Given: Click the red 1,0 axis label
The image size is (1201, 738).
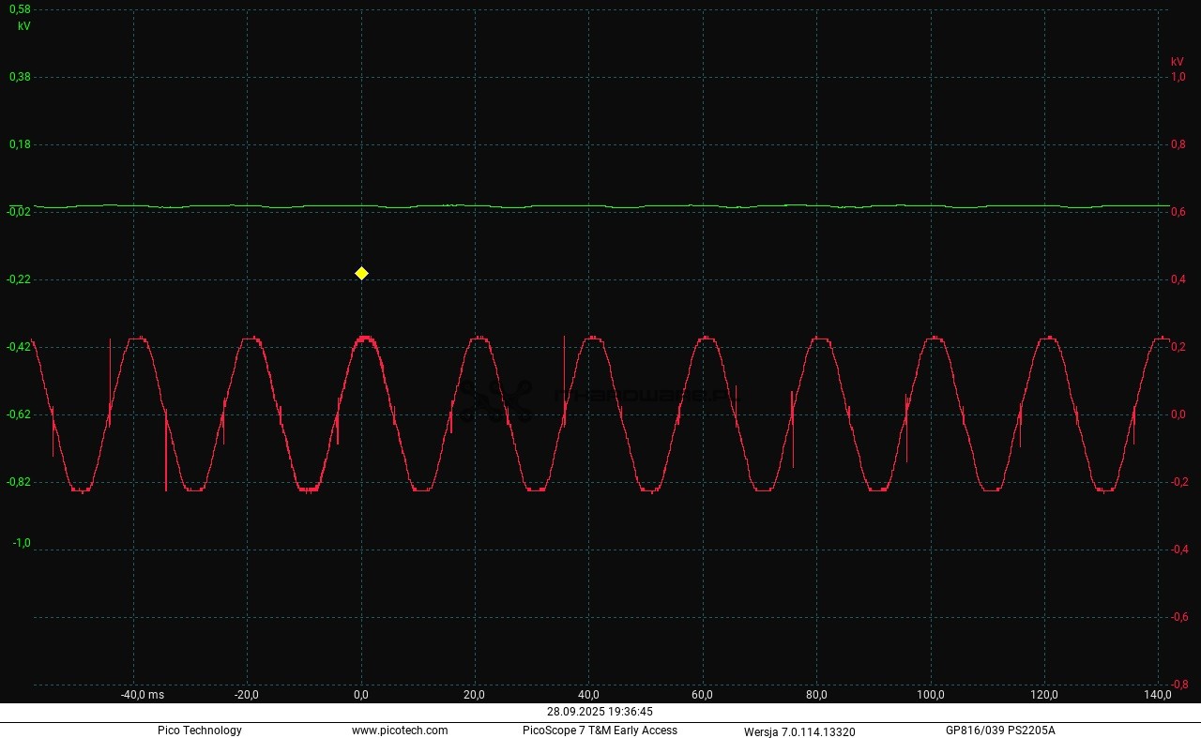Looking at the screenshot, I should [x=1178, y=77].
